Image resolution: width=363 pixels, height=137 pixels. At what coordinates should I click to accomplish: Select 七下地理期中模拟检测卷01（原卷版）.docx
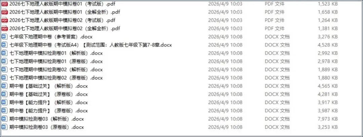(56, 61)
